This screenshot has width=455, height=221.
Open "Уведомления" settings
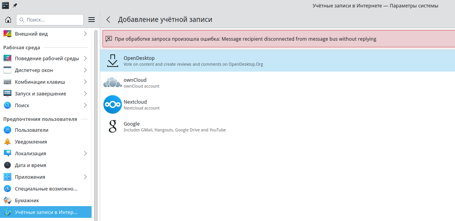(x=45, y=142)
